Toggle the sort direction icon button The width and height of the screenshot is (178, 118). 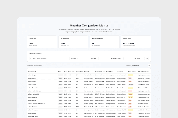coord(149,65)
